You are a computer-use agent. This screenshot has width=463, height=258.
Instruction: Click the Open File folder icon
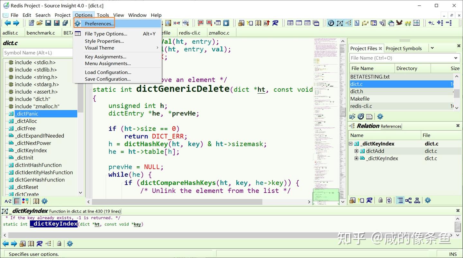(40, 23)
